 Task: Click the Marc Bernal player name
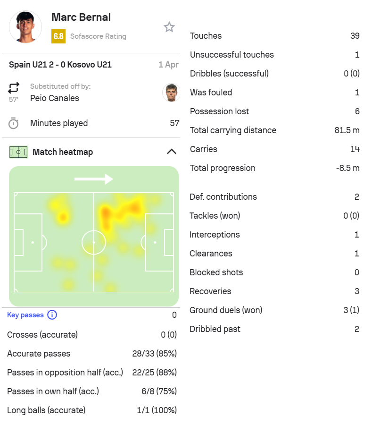point(81,17)
